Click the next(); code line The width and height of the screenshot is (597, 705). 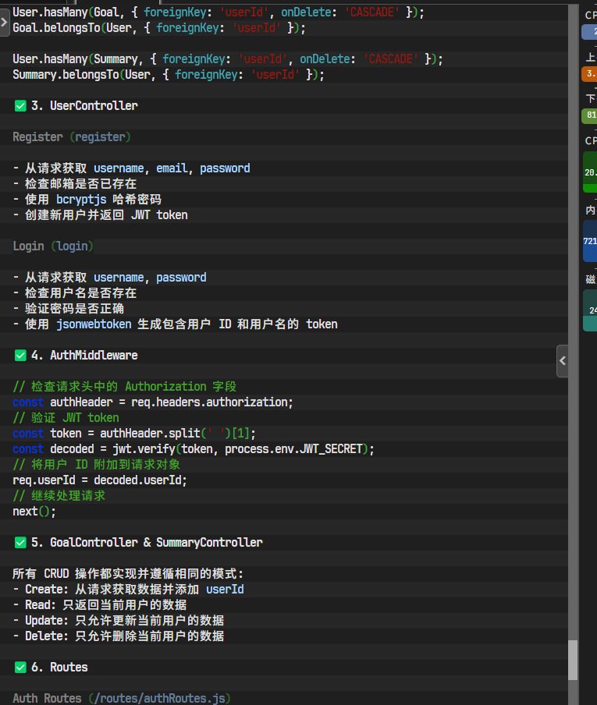click(34, 511)
